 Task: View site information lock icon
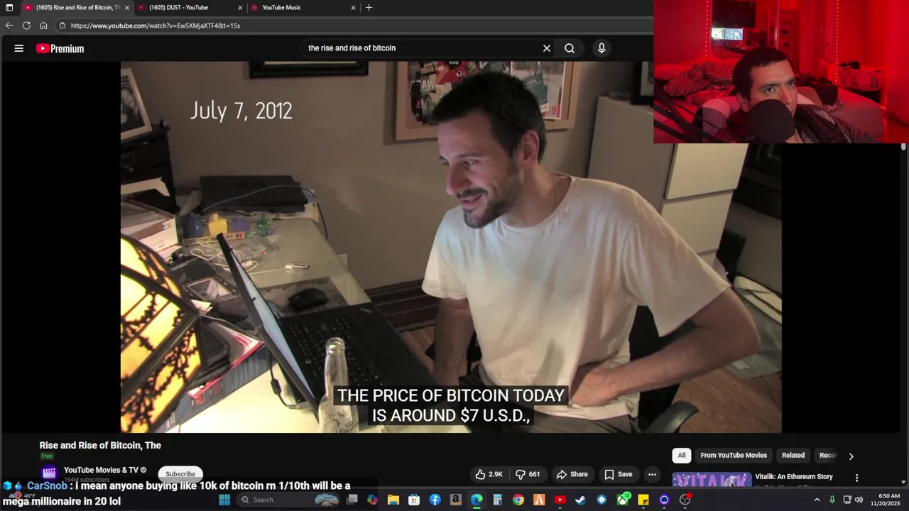point(62,26)
